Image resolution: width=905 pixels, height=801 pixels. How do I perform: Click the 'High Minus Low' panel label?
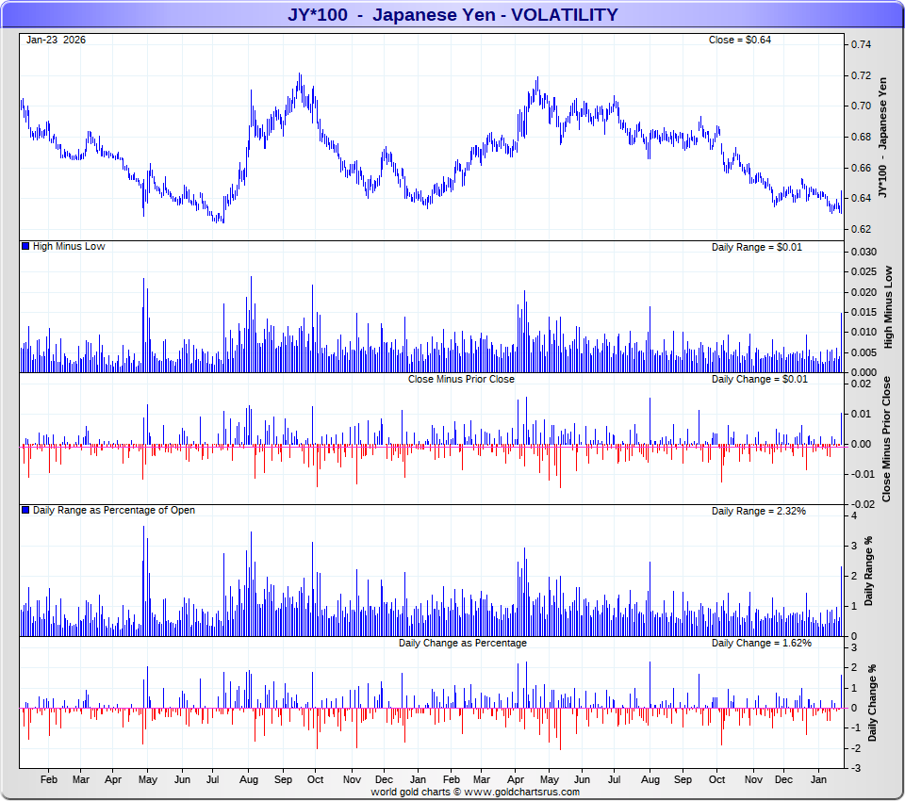69,246
